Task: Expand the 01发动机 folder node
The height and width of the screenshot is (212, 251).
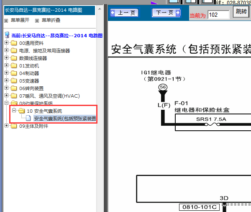Action: click(x=6, y=65)
